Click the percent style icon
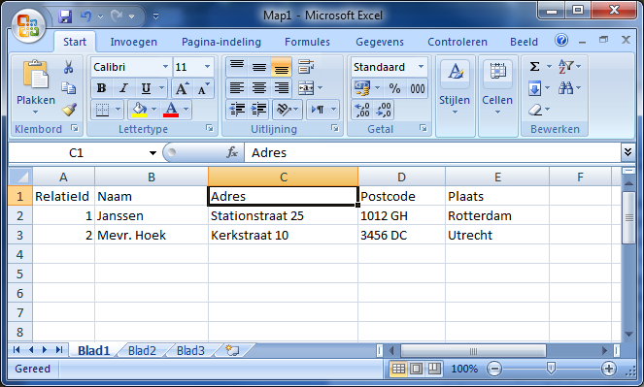The image size is (644, 387). [x=394, y=88]
